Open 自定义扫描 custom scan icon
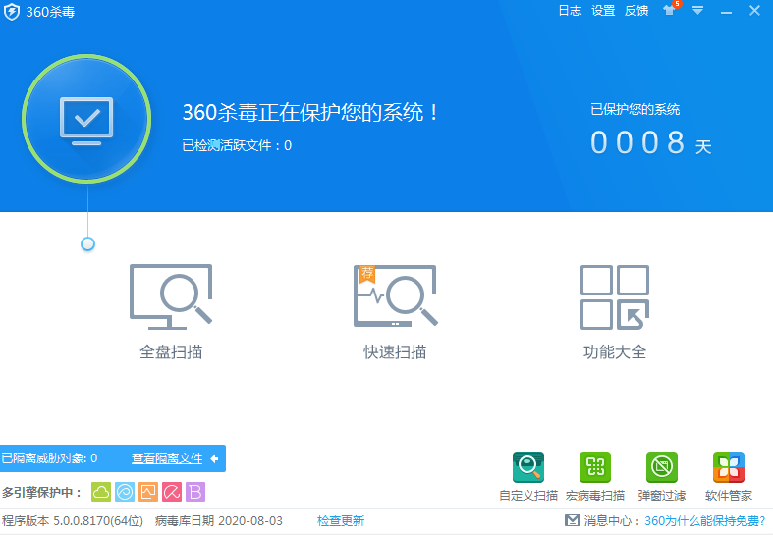The height and width of the screenshot is (535, 773). point(528,467)
